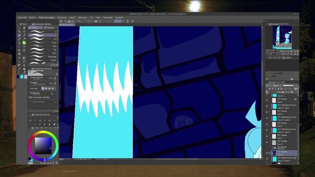Adjust the Opacidad slider in tool properties
The width and height of the screenshot is (315, 177).
39,84
